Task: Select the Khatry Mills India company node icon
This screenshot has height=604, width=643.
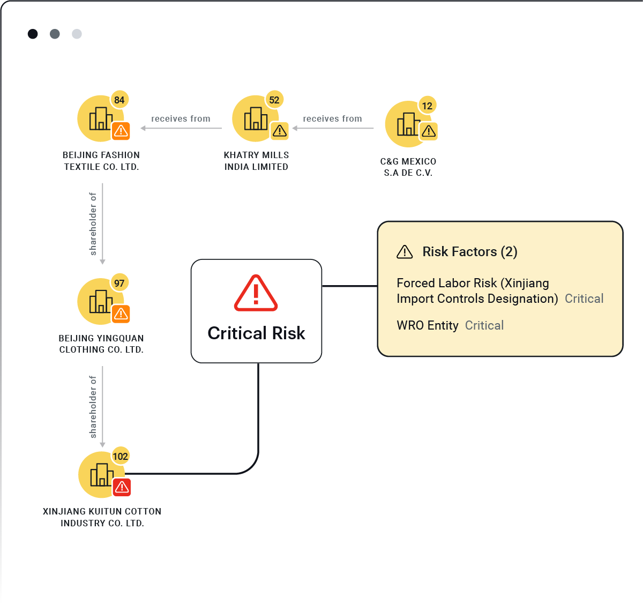Action: coord(256,118)
